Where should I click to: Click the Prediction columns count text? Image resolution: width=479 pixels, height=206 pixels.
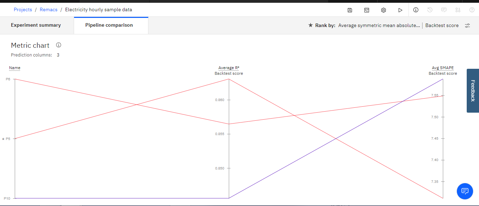(x=35, y=55)
